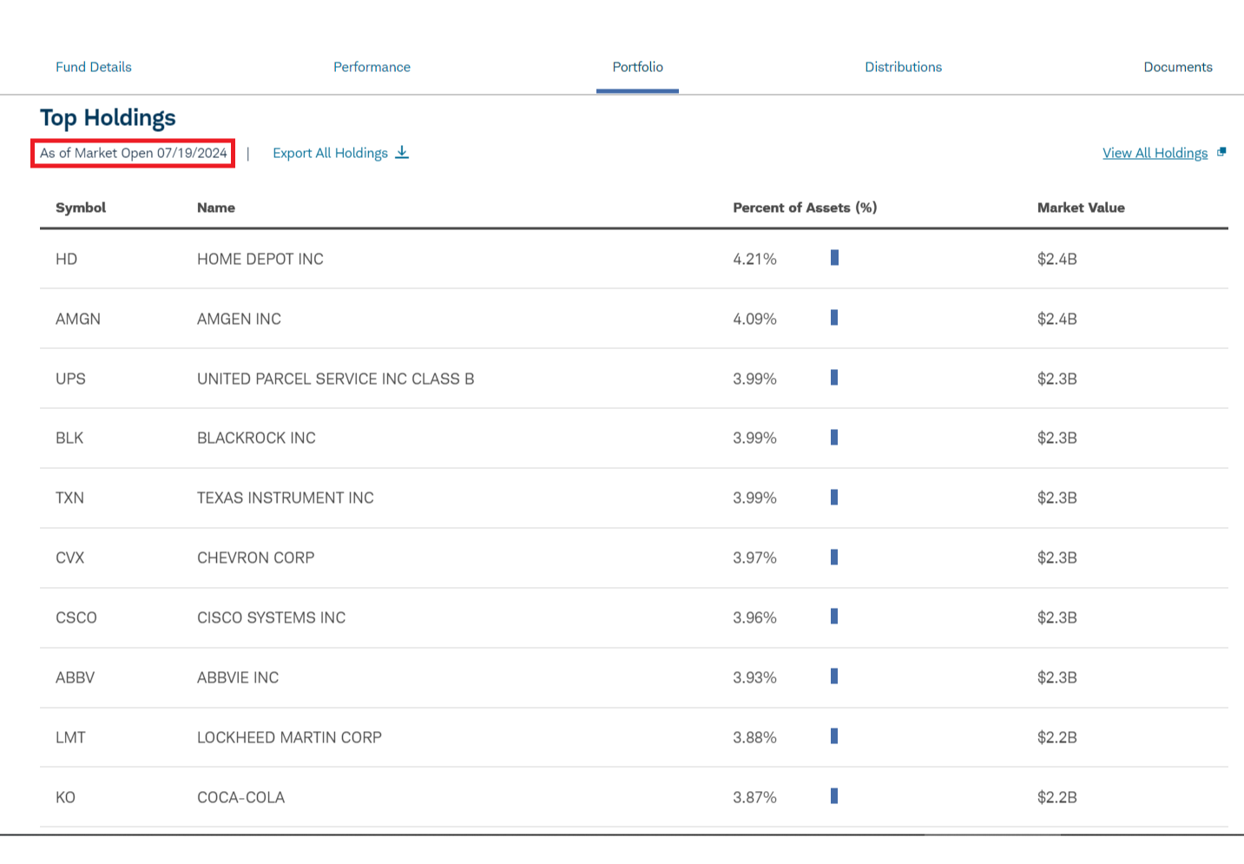Click the percent bar in Coca-Cola row
The image size is (1244, 864).
[x=834, y=795]
